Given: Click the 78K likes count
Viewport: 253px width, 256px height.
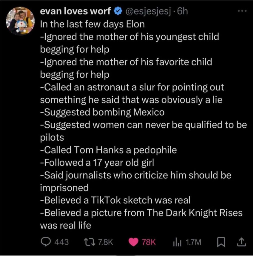Looking at the screenshot, I should 149,242.
